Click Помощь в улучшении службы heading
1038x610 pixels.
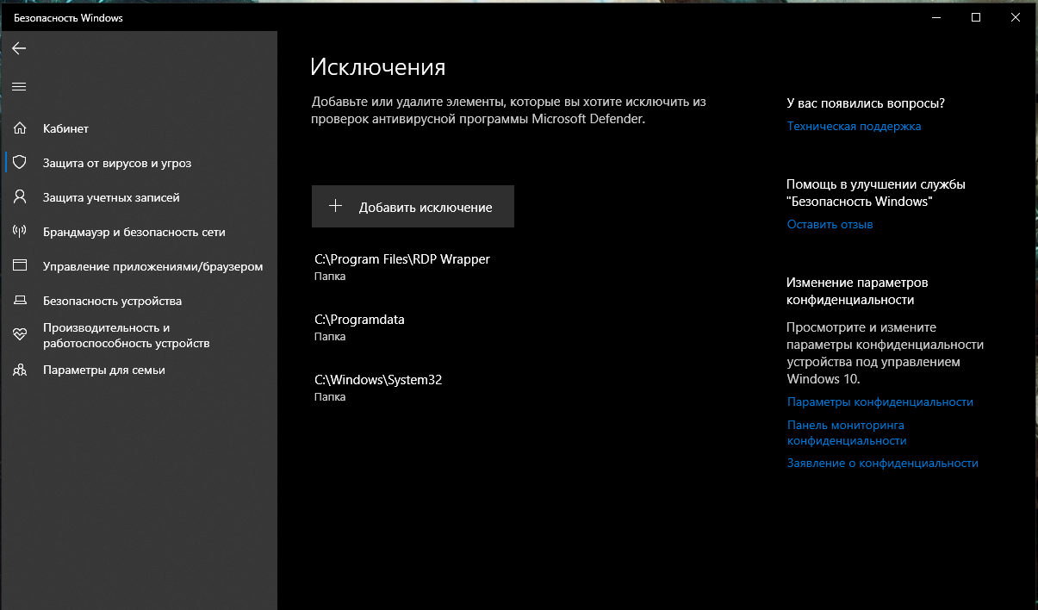point(876,193)
